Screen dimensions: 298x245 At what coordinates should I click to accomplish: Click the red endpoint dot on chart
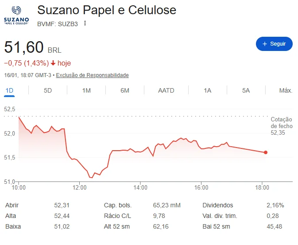coord(266,152)
